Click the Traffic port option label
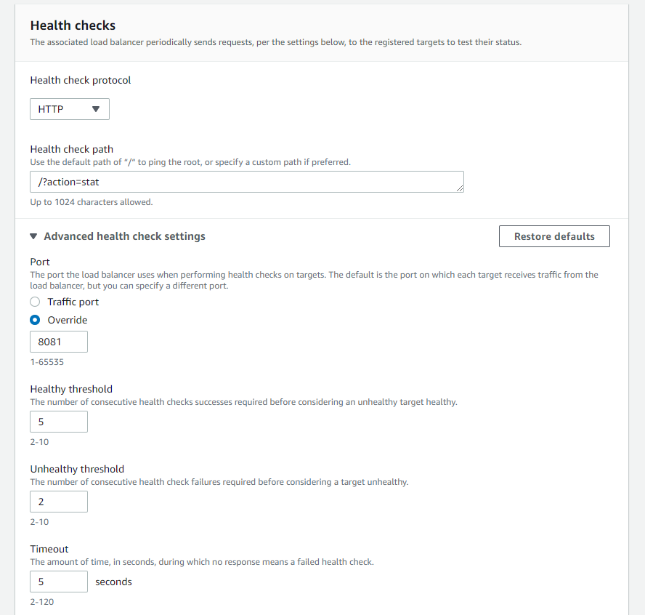 point(73,302)
